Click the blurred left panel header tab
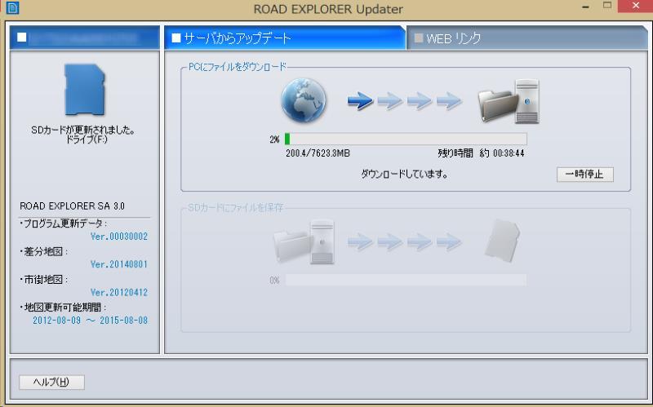The image size is (653, 407). [85, 38]
